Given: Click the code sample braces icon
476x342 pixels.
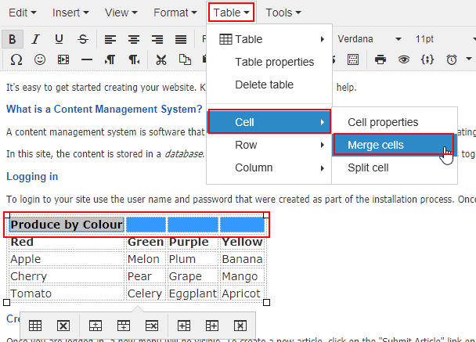Looking at the screenshot, I should click(427, 59).
